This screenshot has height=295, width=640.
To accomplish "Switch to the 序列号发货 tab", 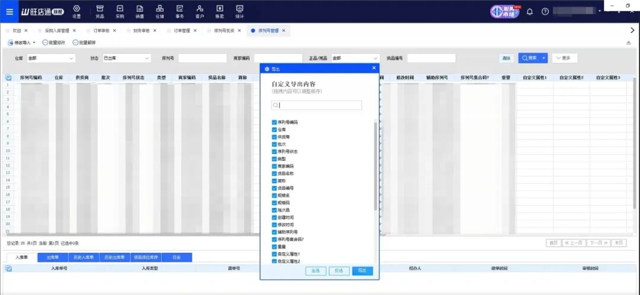I will tap(224, 31).
